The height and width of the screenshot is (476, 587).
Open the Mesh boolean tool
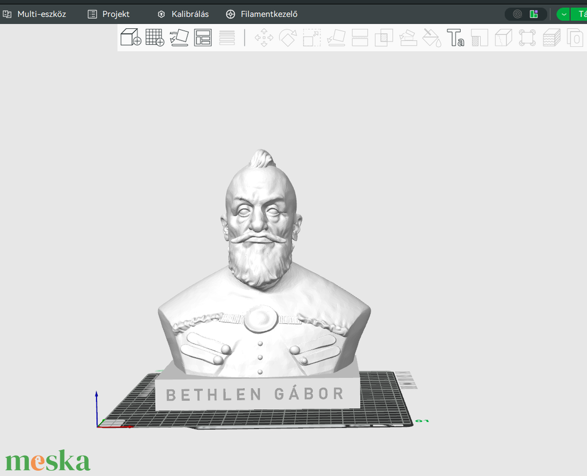384,37
